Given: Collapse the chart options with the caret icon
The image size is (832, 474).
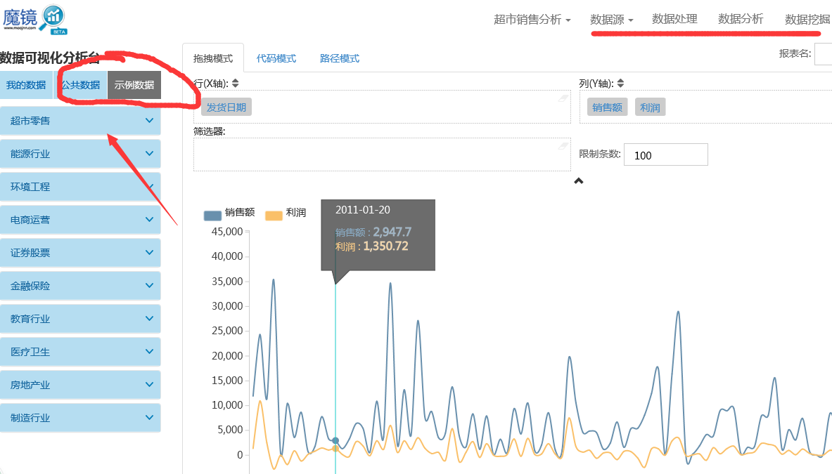Looking at the screenshot, I should click(x=579, y=180).
